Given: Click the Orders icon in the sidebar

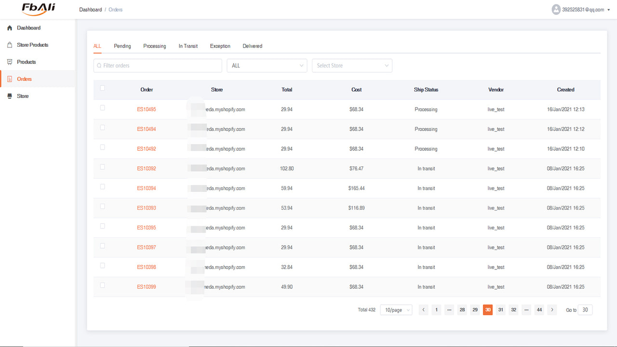Looking at the screenshot, I should pos(10,79).
